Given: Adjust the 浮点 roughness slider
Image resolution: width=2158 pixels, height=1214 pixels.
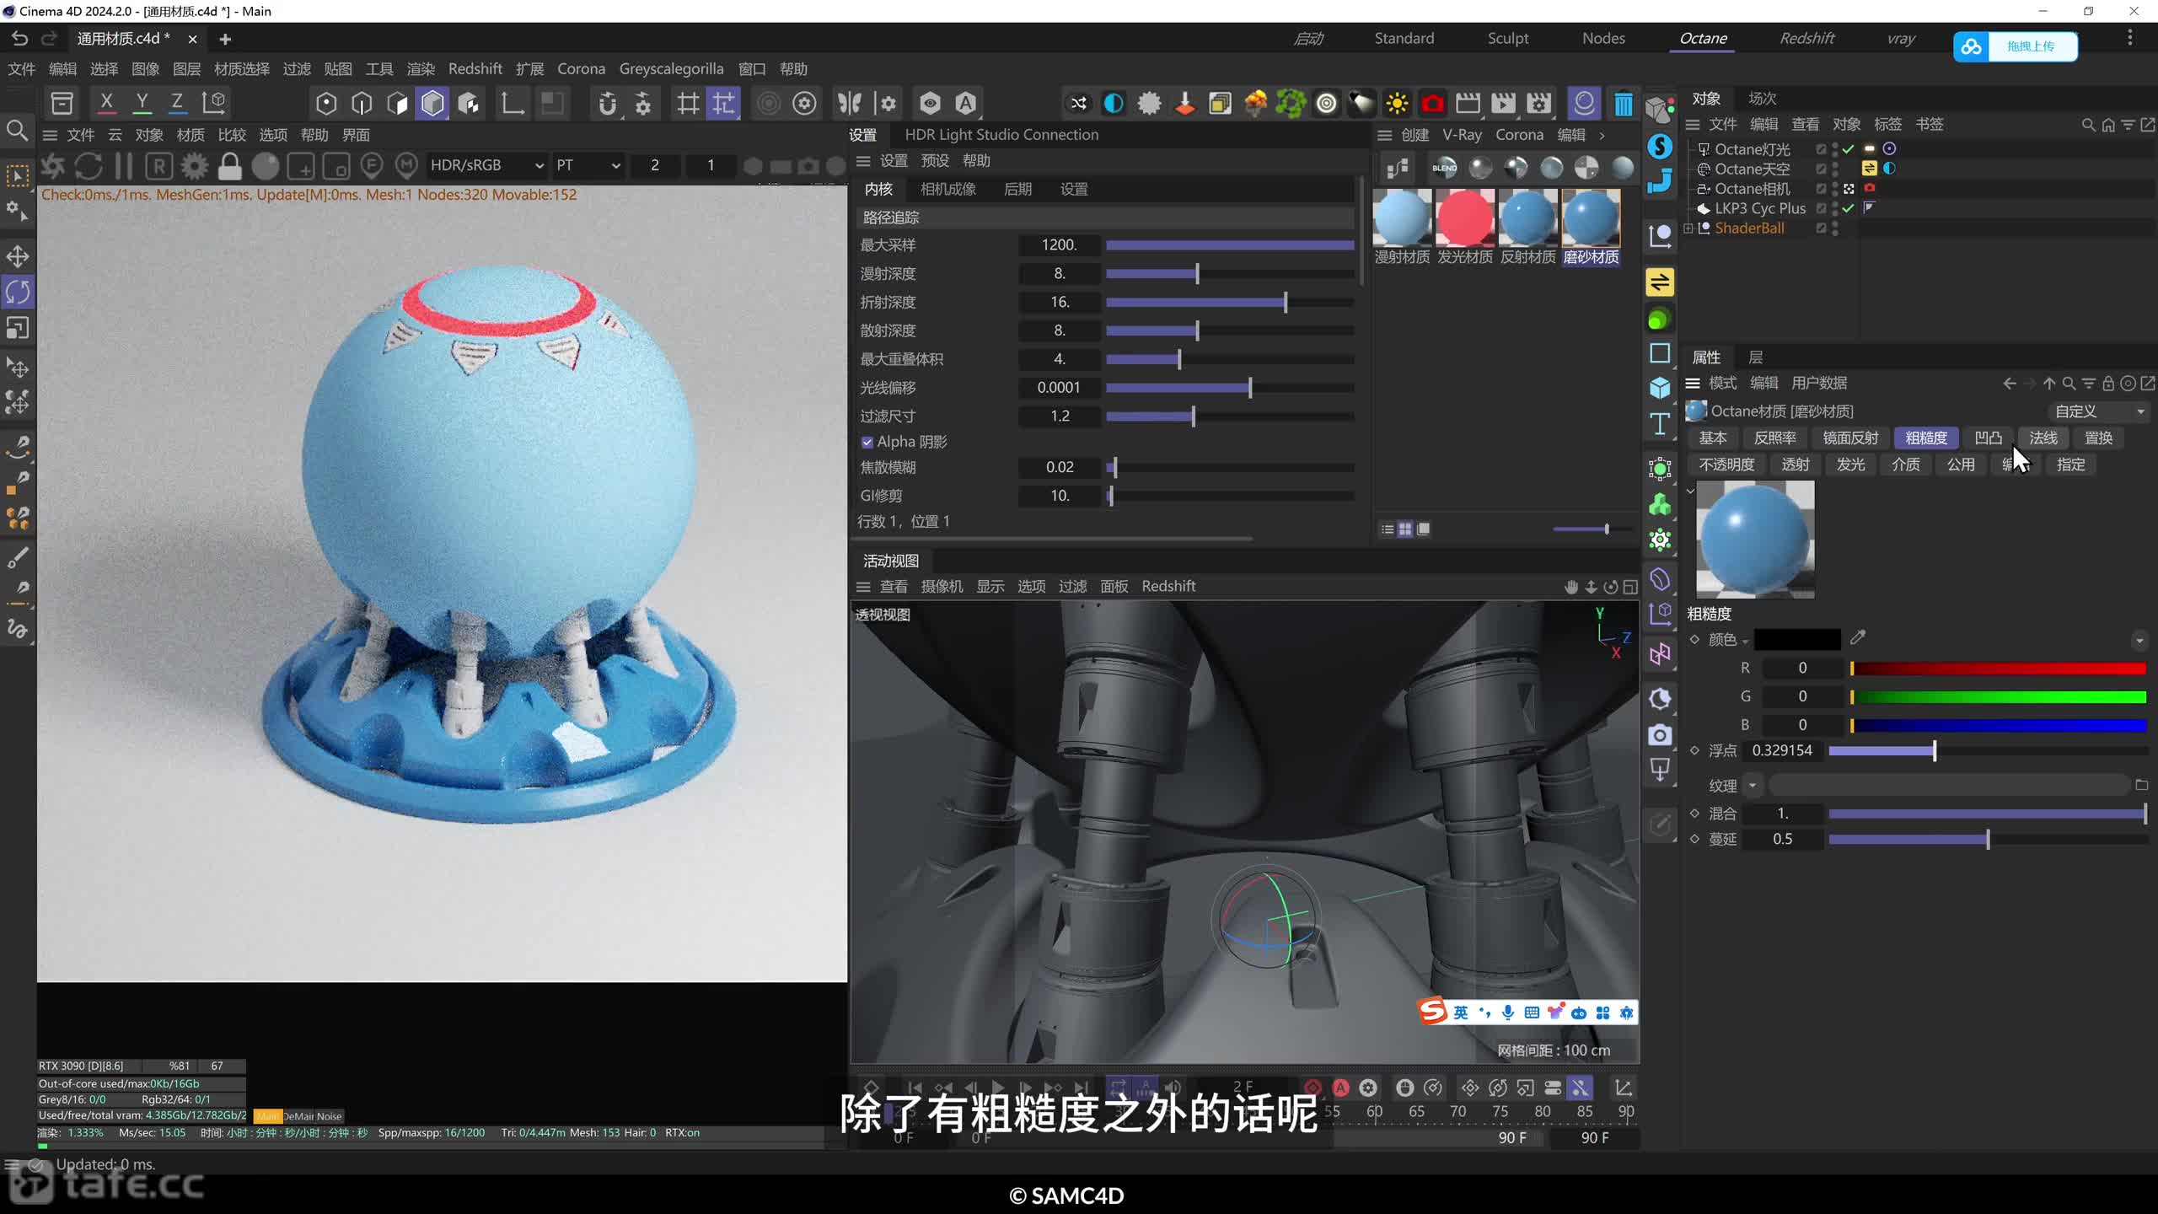Looking at the screenshot, I should 1988,750.
